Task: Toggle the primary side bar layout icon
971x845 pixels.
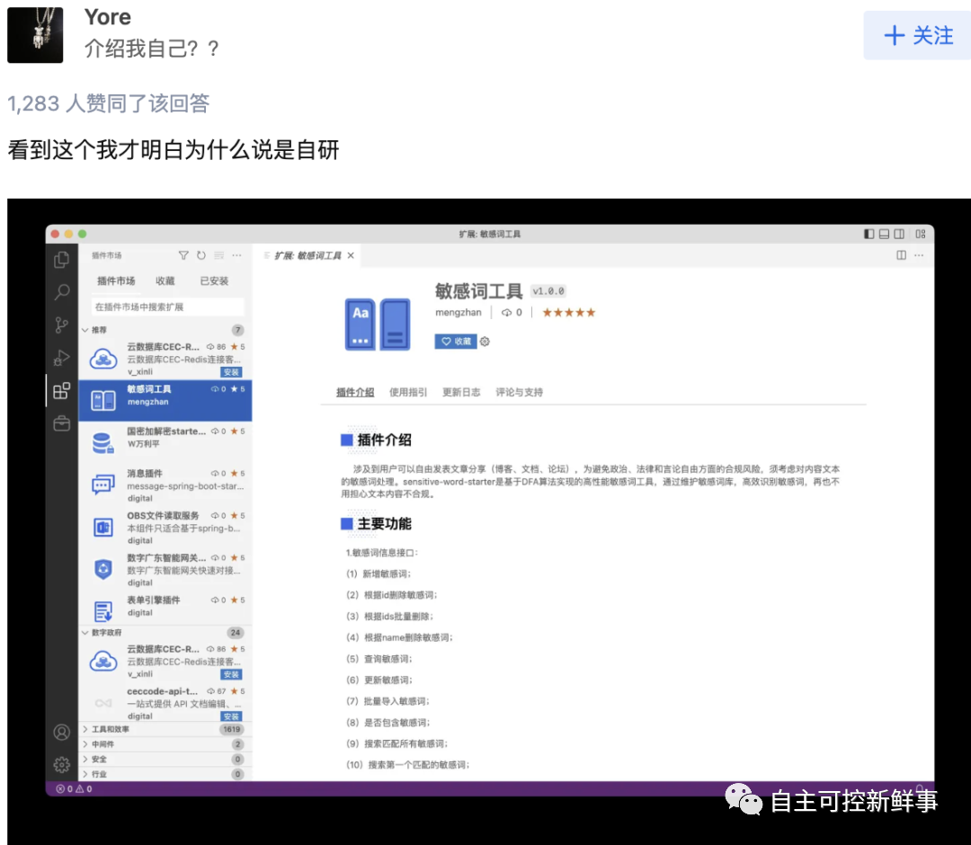Action: (x=869, y=234)
